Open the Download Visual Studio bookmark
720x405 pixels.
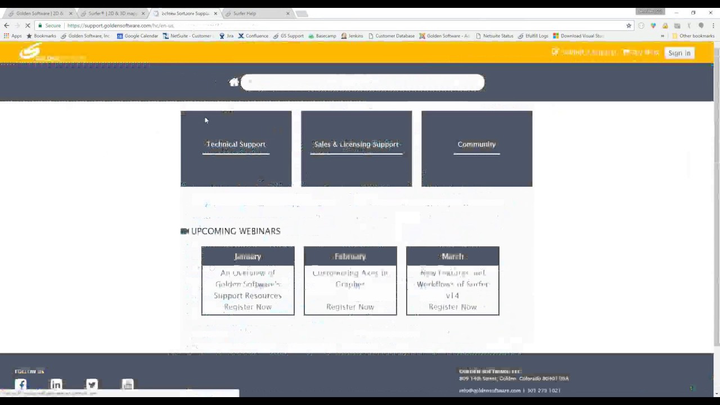578,36
